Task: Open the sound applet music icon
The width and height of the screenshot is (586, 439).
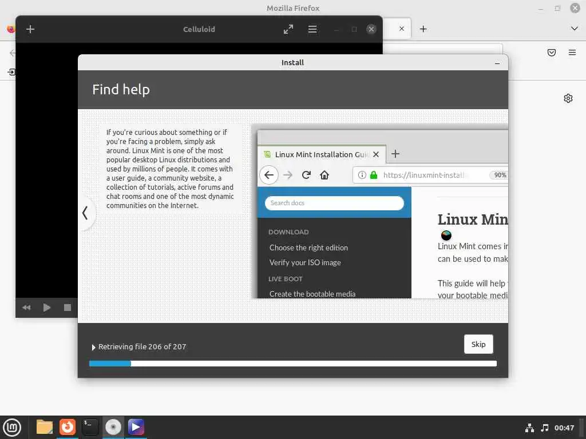Action: (x=545, y=428)
